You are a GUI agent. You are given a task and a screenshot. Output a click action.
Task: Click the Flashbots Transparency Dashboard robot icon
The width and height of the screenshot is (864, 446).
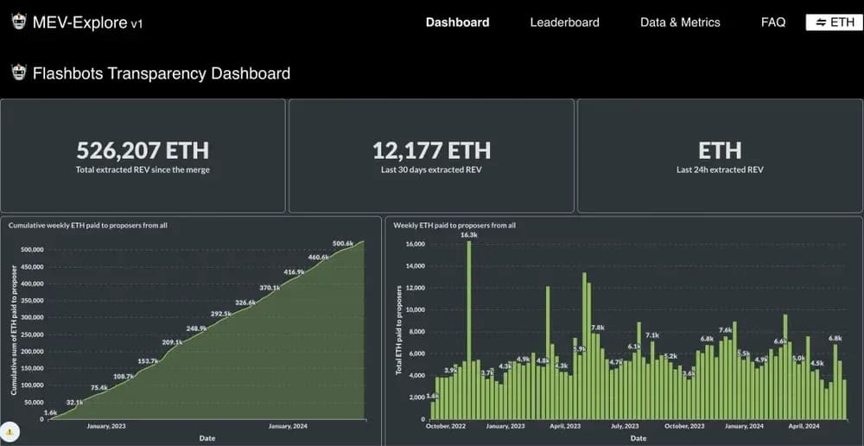(19, 73)
